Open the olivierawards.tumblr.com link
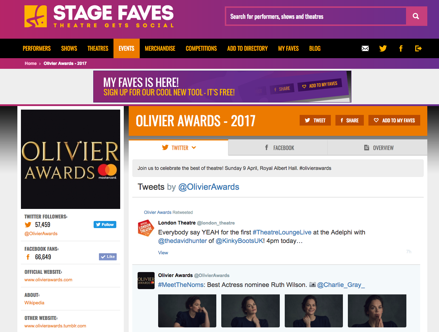 (x=55, y=326)
